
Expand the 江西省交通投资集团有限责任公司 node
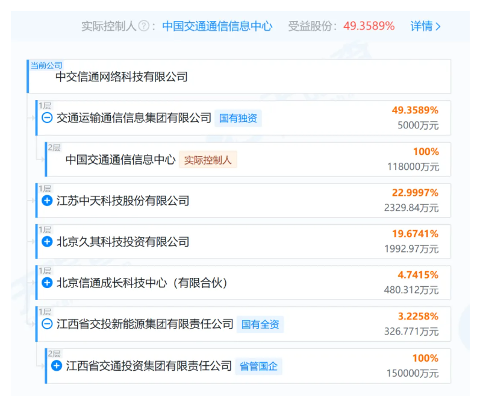click(57, 366)
